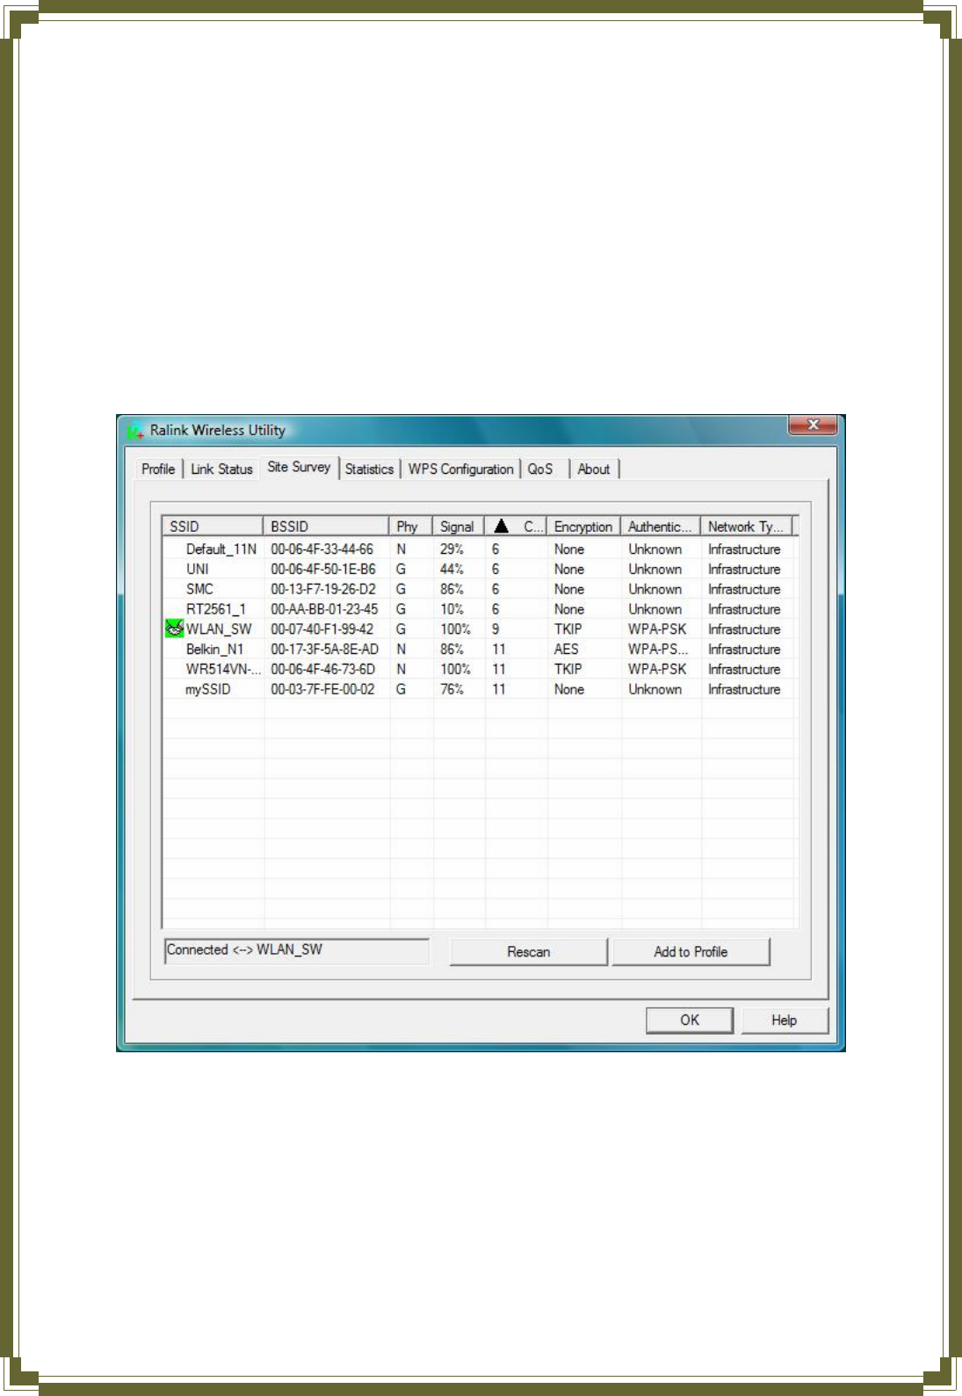Open the WPS Configuration tab
Screen dimensions: 962x1396
pyautogui.click(x=460, y=469)
